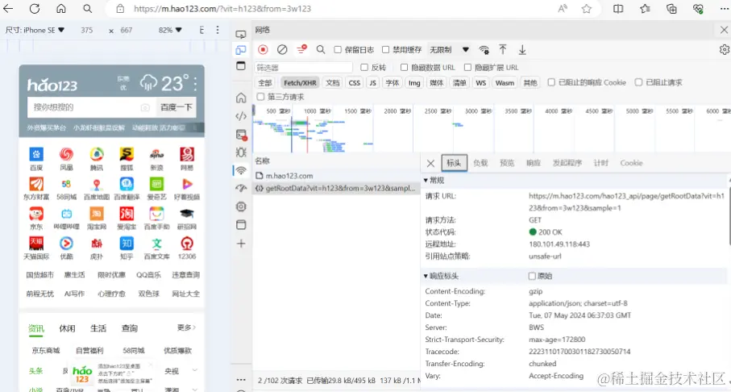Enable 保留日志 preserve log checkbox
This screenshot has height=392, width=731.
pyautogui.click(x=338, y=49)
